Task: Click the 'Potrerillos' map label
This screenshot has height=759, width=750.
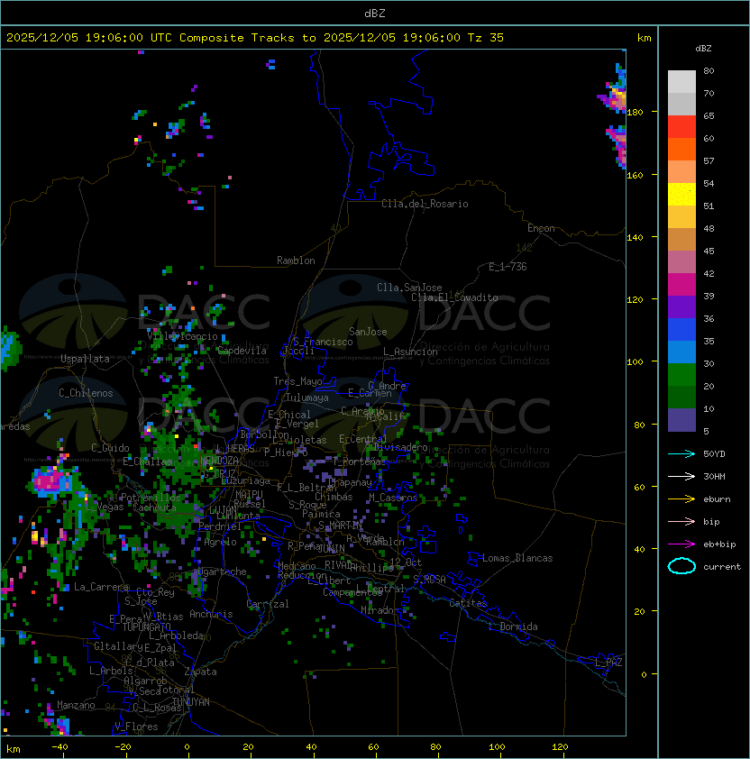Action: point(151,498)
